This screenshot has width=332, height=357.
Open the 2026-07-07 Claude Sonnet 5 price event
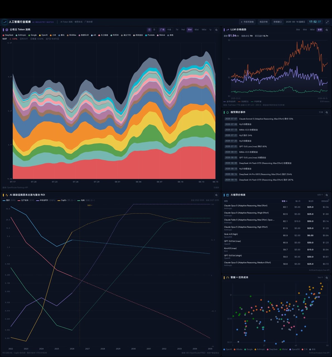[x=276, y=119]
